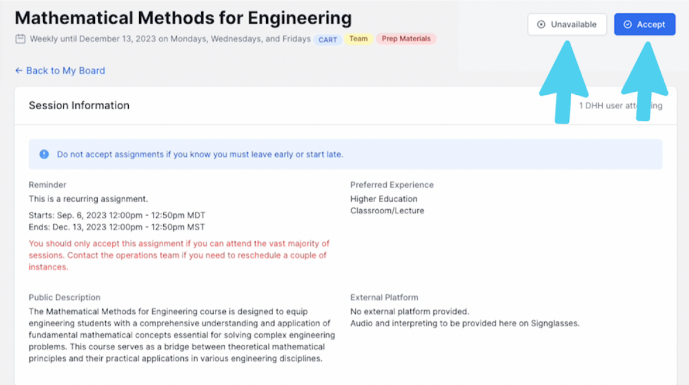The image size is (689, 385).
Task: Select the CART tag
Action: point(328,40)
